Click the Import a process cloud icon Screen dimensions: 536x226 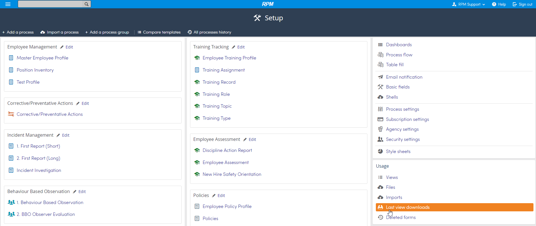point(43,32)
